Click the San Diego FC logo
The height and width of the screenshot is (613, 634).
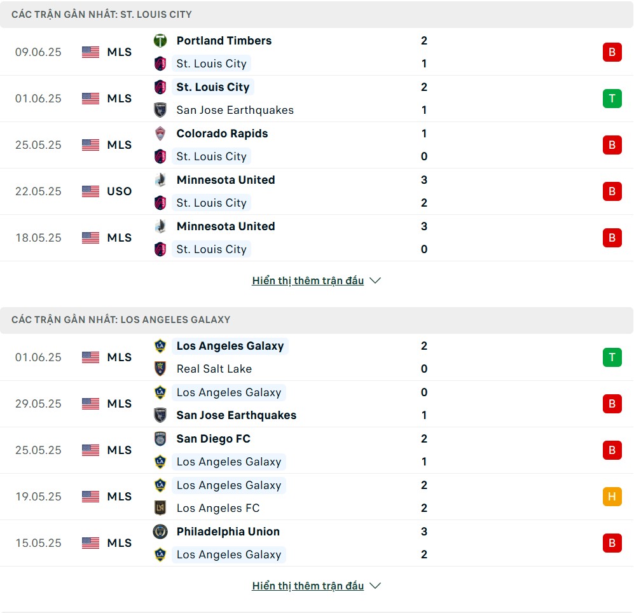coord(160,439)
